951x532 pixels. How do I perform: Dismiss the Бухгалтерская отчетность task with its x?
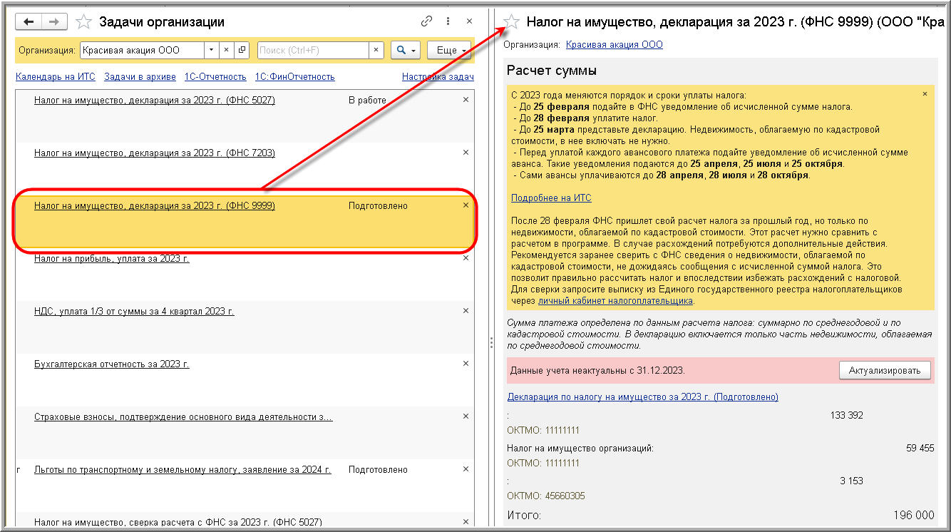[466, 364]
